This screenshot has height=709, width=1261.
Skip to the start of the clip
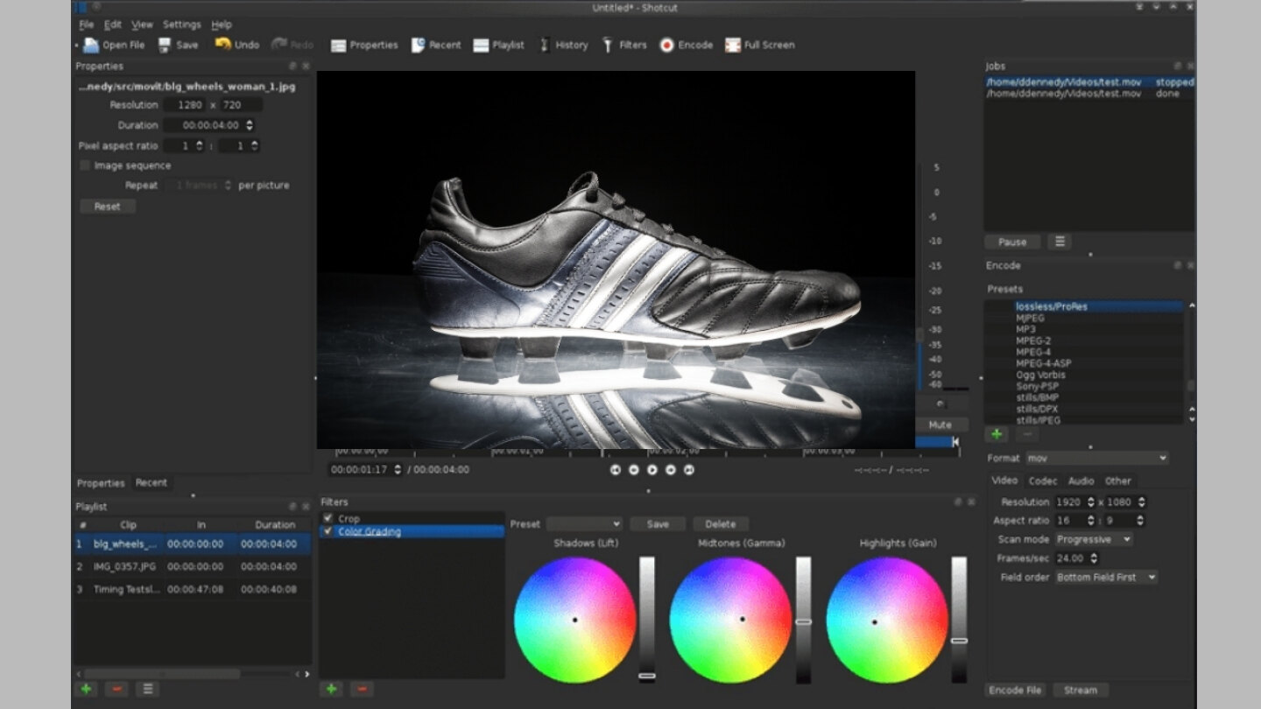coord(616,470)
